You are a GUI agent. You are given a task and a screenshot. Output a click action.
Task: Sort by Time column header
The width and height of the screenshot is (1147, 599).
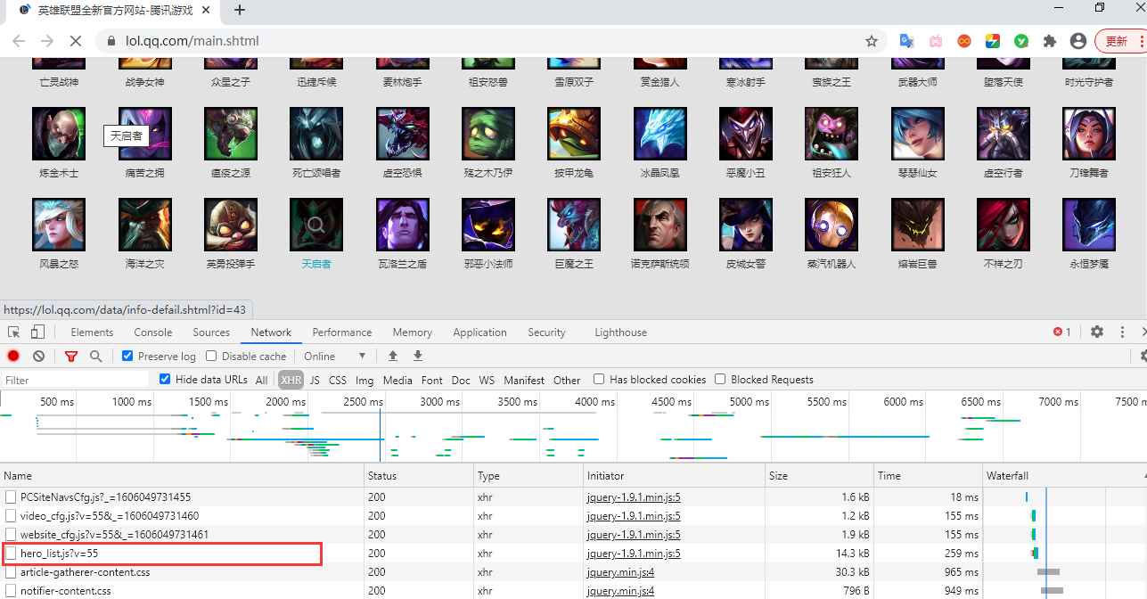[x=927, y=476]
